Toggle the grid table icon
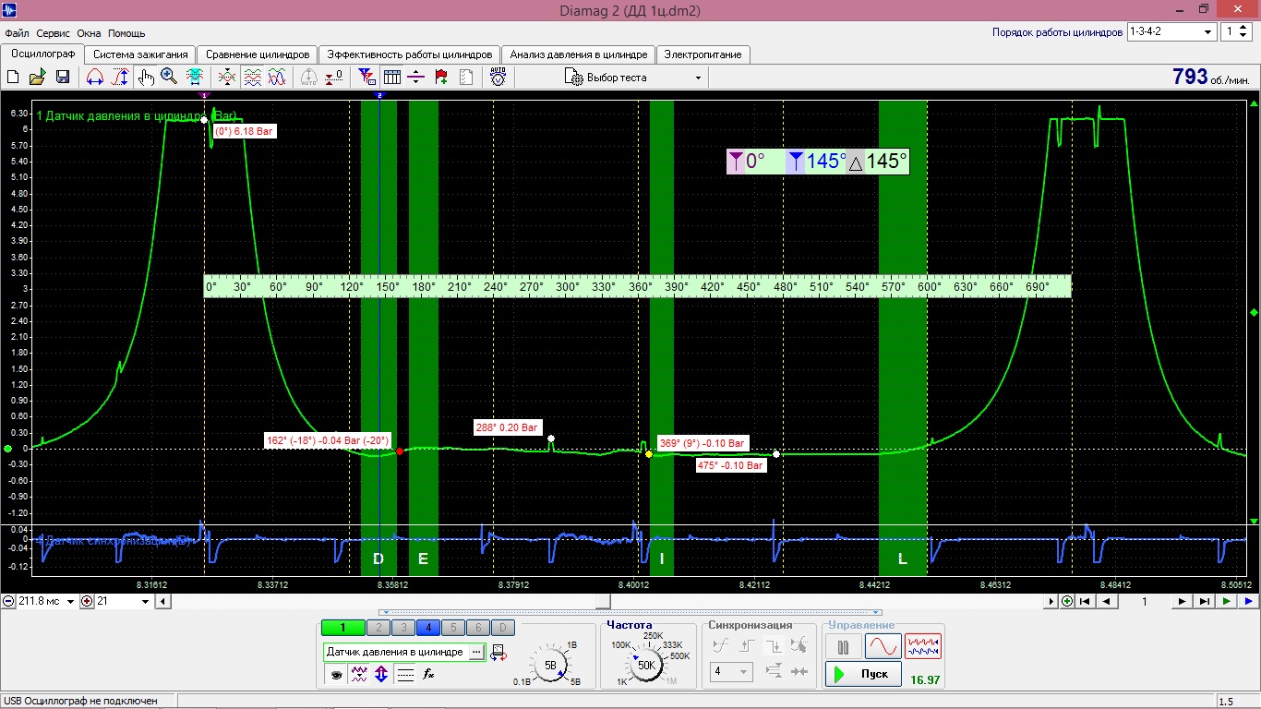 (x=391, y=78)
